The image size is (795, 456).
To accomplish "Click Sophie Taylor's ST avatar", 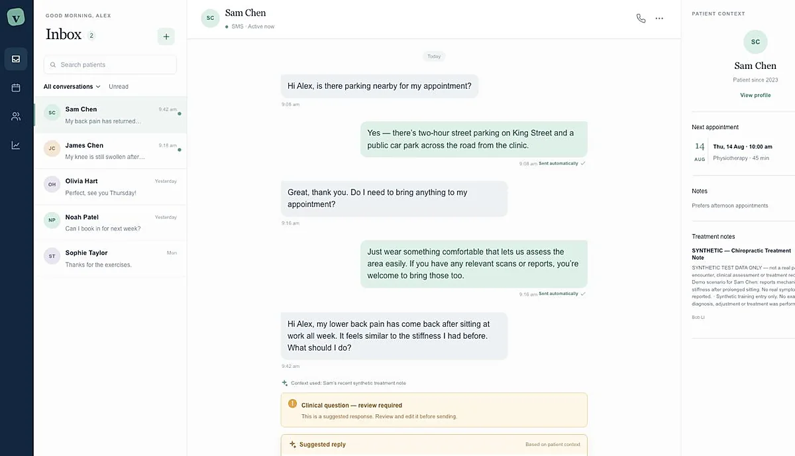I will (x=52, y=256).
